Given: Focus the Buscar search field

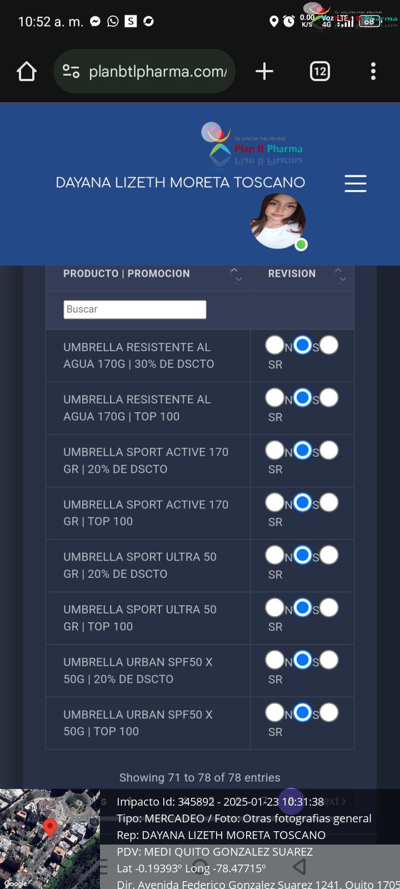Looking at the screenshot, I should point(135,309).
